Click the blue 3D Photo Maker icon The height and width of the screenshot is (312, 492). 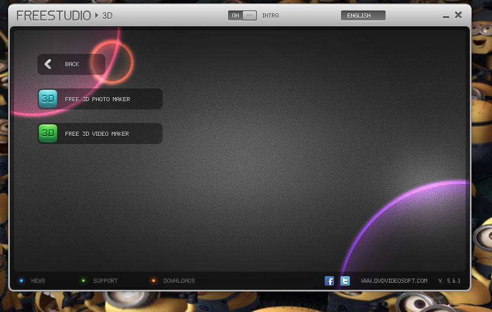coord(48,99)
